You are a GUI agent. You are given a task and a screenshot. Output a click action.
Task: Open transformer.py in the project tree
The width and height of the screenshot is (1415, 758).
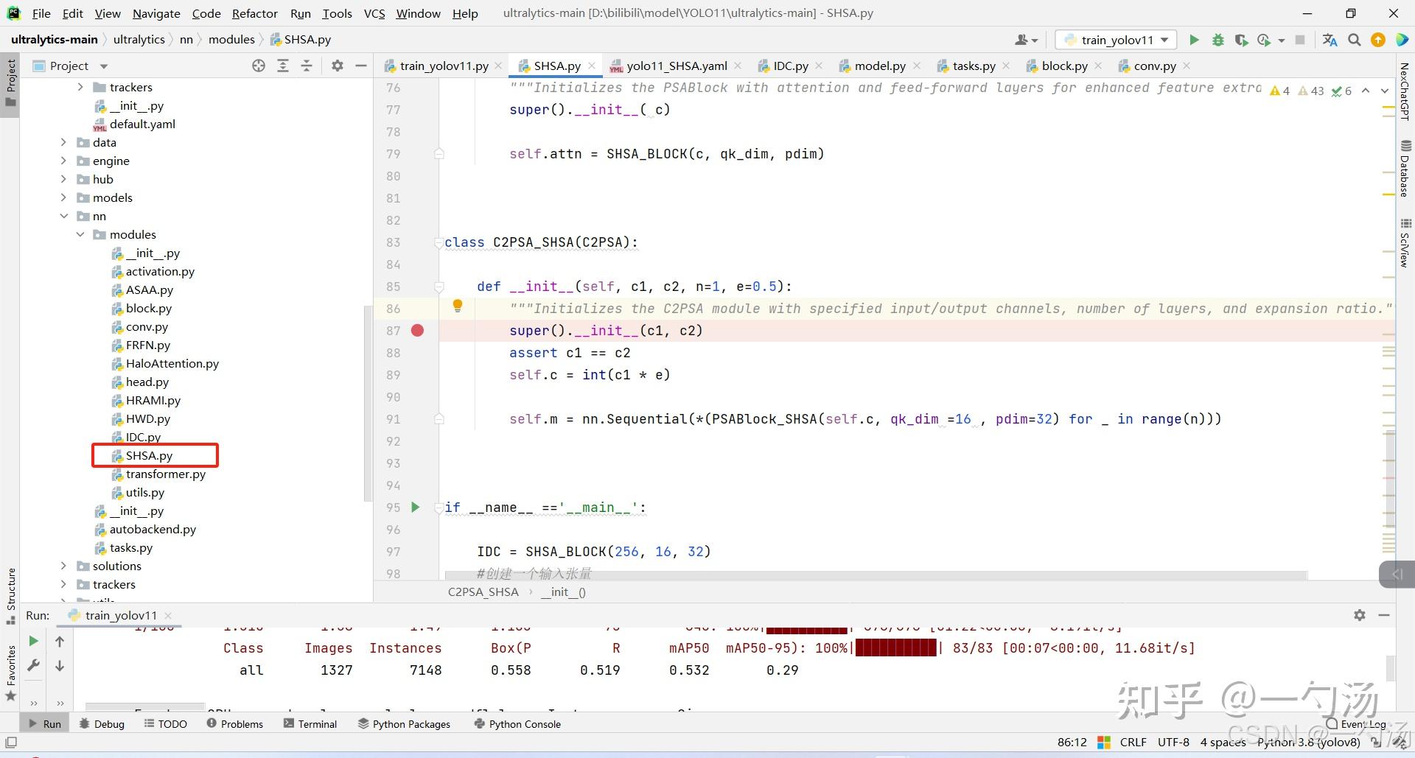pyautogui.click(x=165, y=474)
